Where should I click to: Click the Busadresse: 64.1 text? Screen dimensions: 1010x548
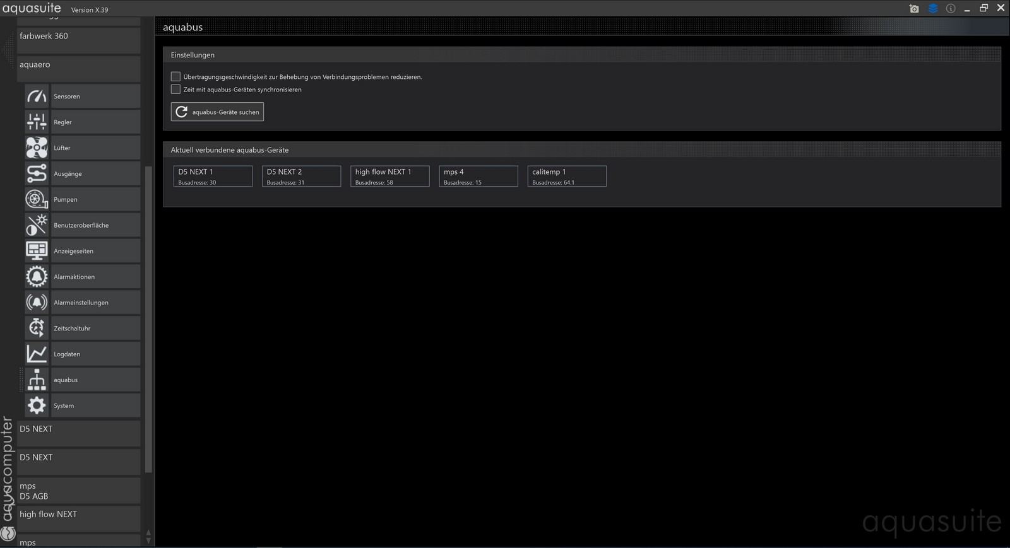553,183
